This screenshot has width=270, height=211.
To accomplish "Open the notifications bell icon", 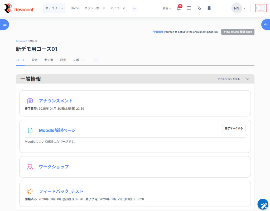I will 179,8.
